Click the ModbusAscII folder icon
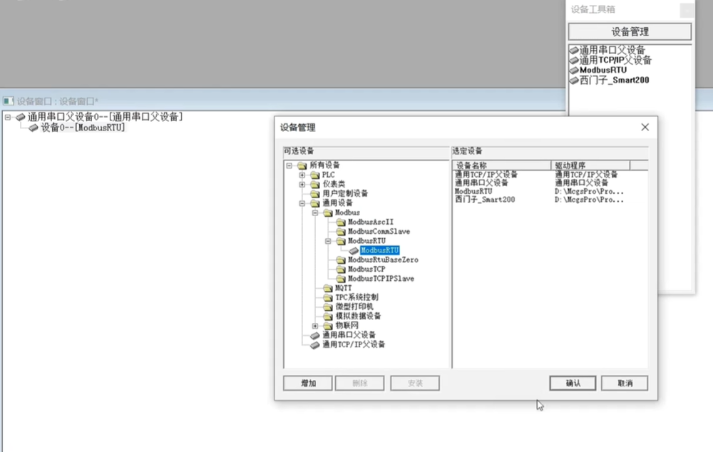The height and width of the screenshot is (452, 713). (x=341, y=222)
